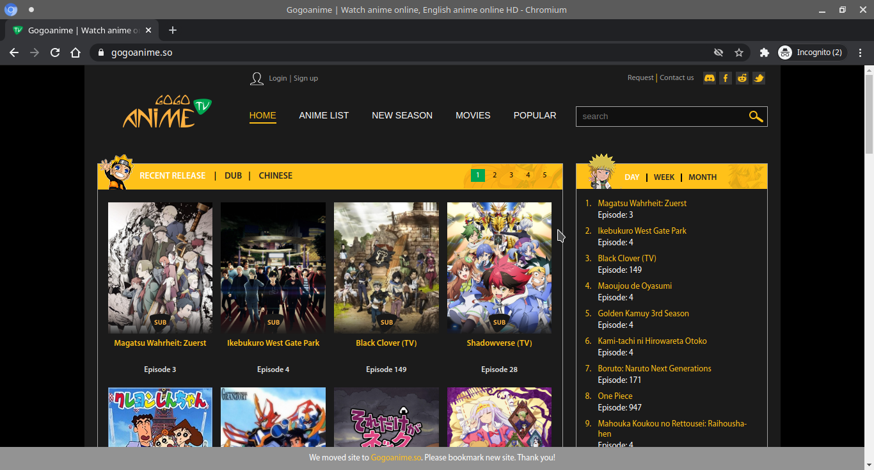
Task: Open the Discord social icon
Action: [x=709, y=78]
